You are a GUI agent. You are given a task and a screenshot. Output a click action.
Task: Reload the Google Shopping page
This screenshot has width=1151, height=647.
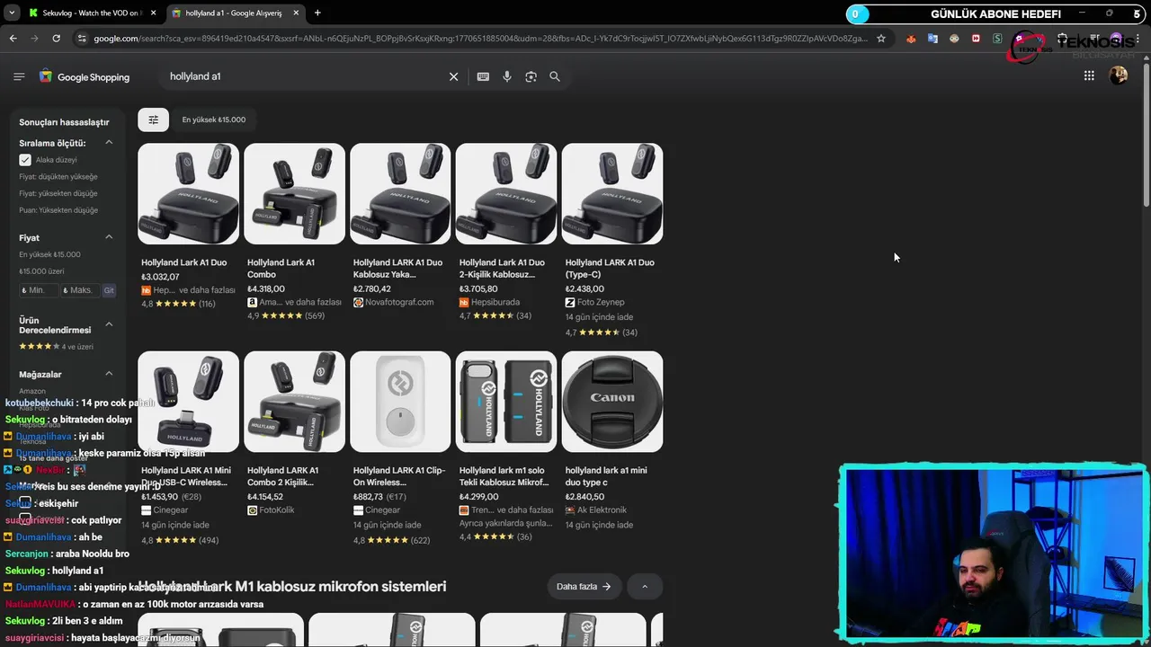coord(56,39)
